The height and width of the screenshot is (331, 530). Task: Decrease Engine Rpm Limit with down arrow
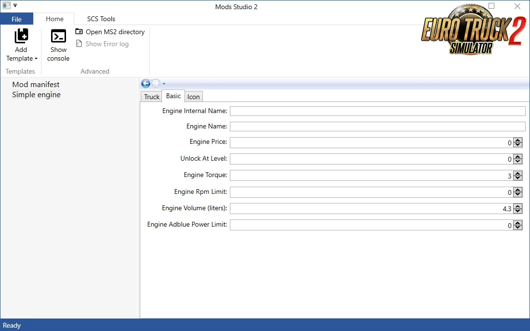pyautogui.click(x=517, y=195)
